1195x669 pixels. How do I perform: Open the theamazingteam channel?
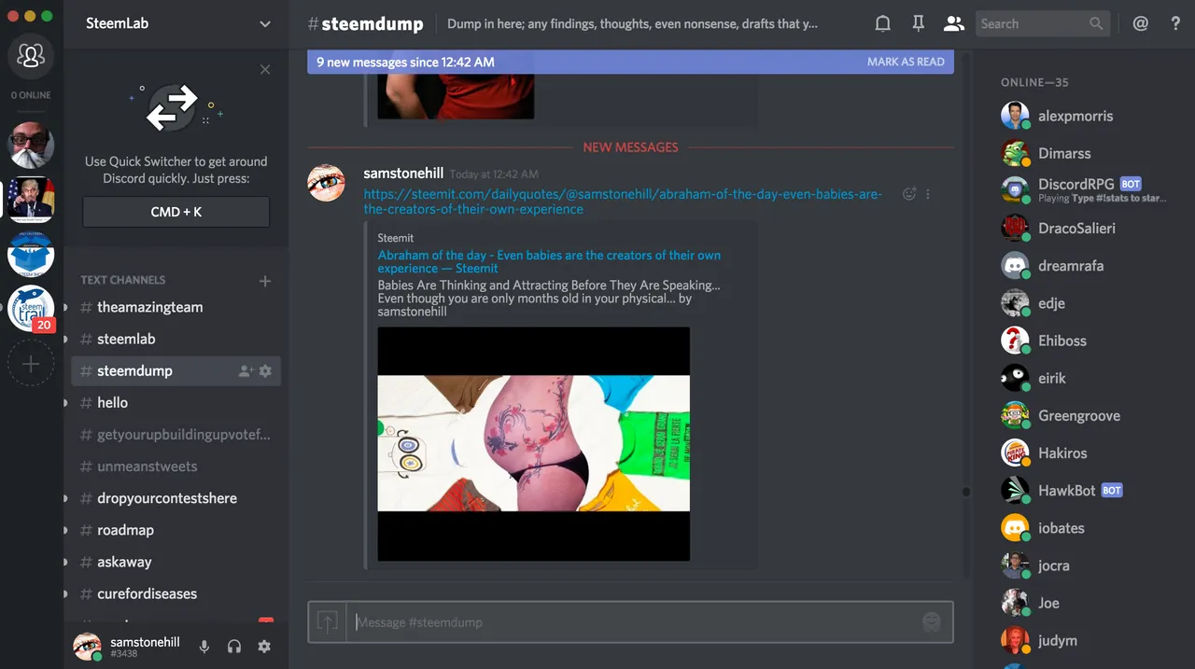[176, 307]
